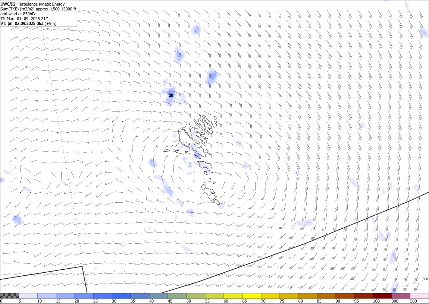Click the 'IT: Mán. 01. 09. 2025 21Z' line
This screenshot has height=304, width=429.
coord(24,19)
